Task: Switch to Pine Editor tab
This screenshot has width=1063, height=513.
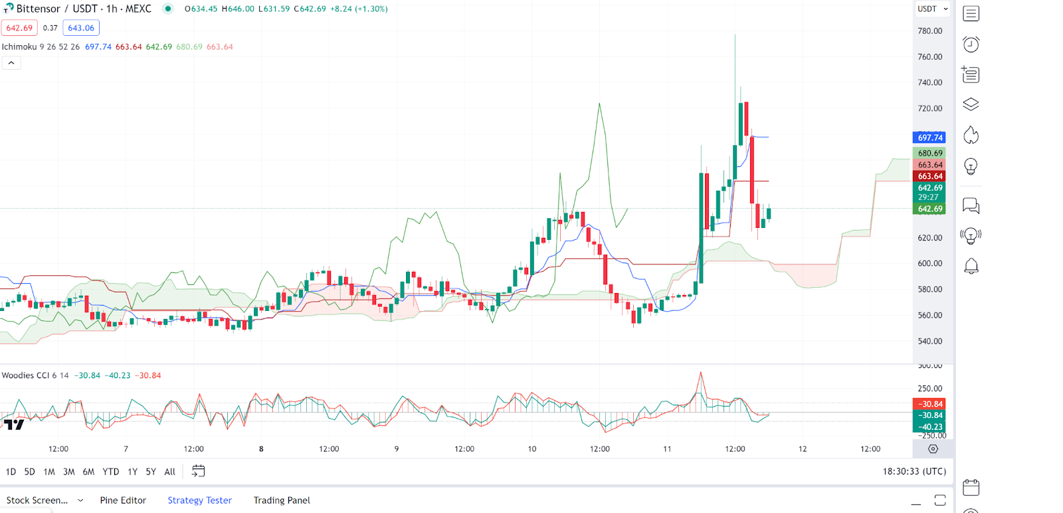Action: point(123,500)
